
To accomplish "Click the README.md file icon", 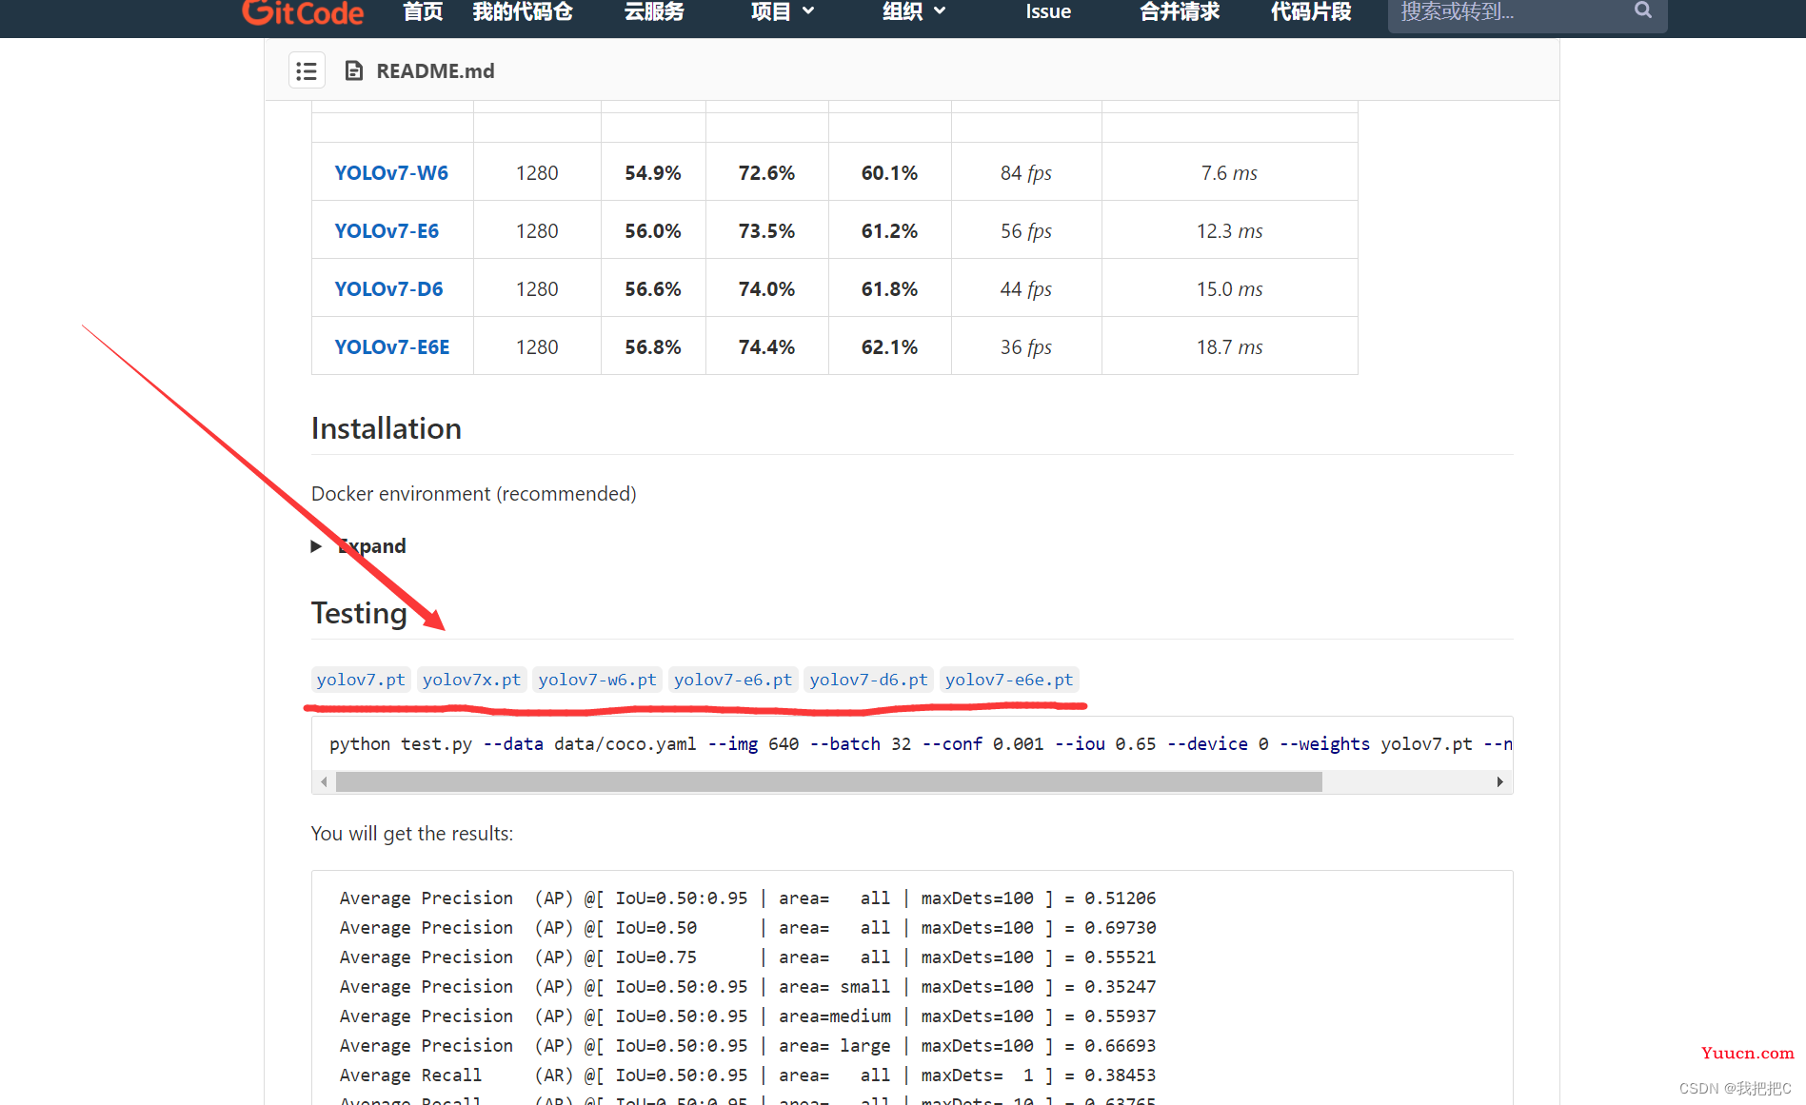I will (x=354, y=70).
